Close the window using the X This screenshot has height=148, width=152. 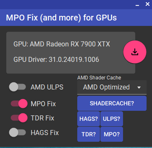point(148,4)
